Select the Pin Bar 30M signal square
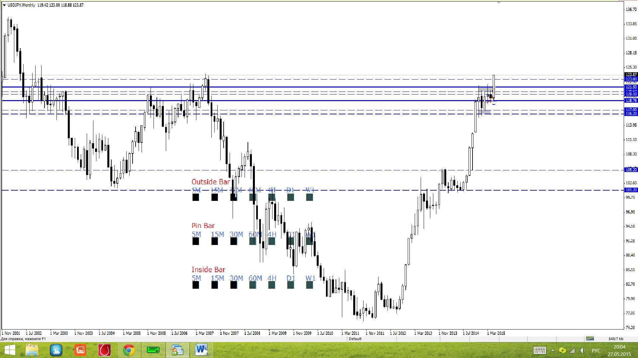Viewport: 638px width, 358px height. [234, 241]
